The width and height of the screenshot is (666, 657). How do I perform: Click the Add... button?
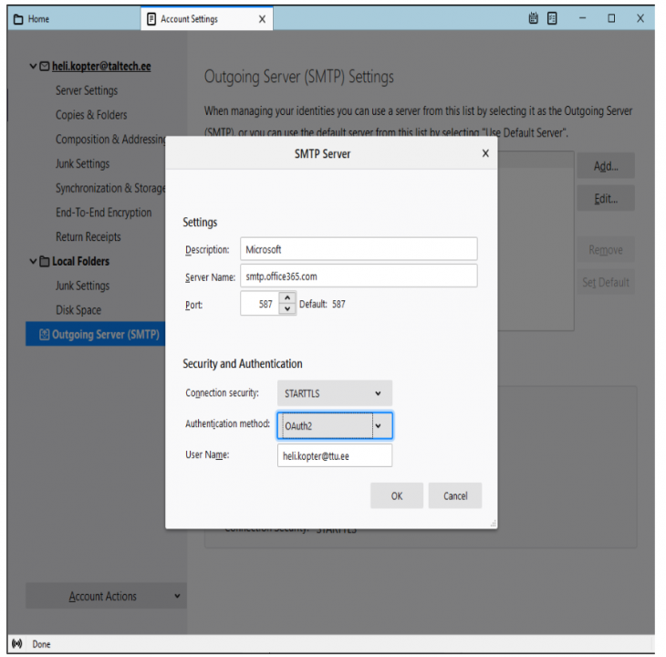606,166
